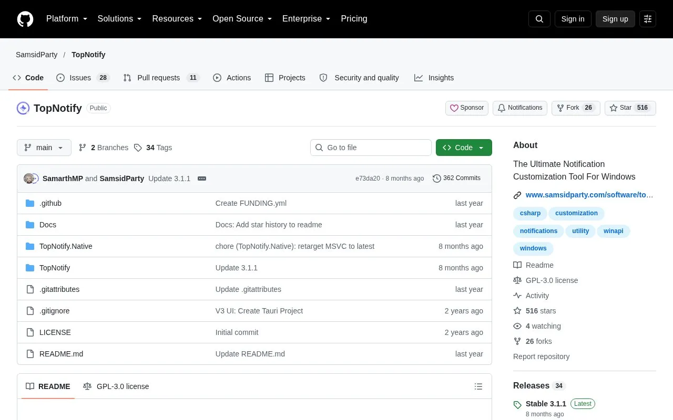Fork the repository
Screen dimensions: 673x420
coord(576,108)
